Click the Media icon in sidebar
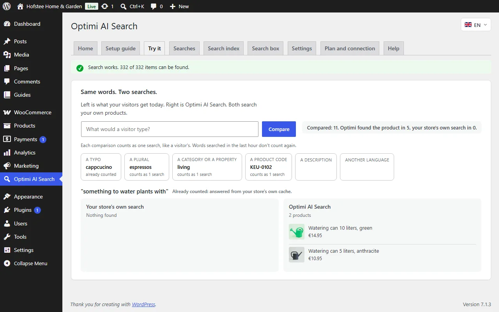Image resolution: width=499 pixels, height=312 pixels. pyautogui.click(x=7, y=55)
